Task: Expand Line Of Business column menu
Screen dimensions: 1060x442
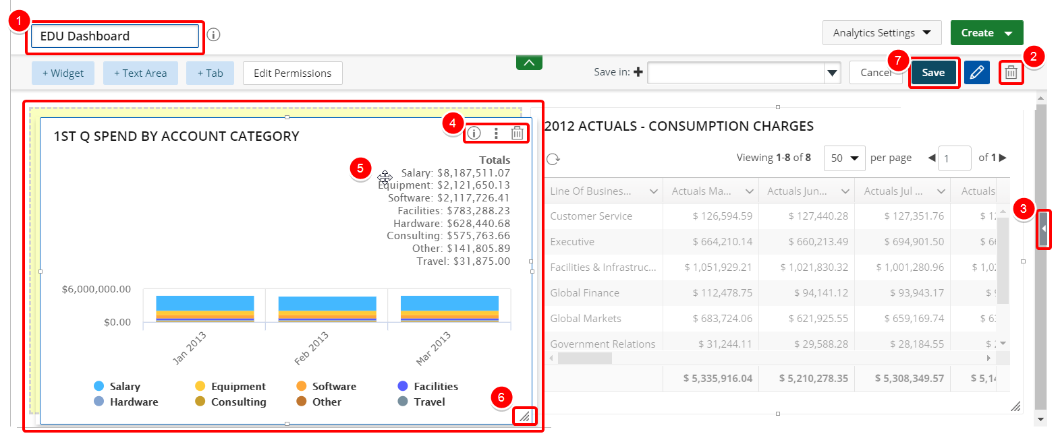Action: 653,191
